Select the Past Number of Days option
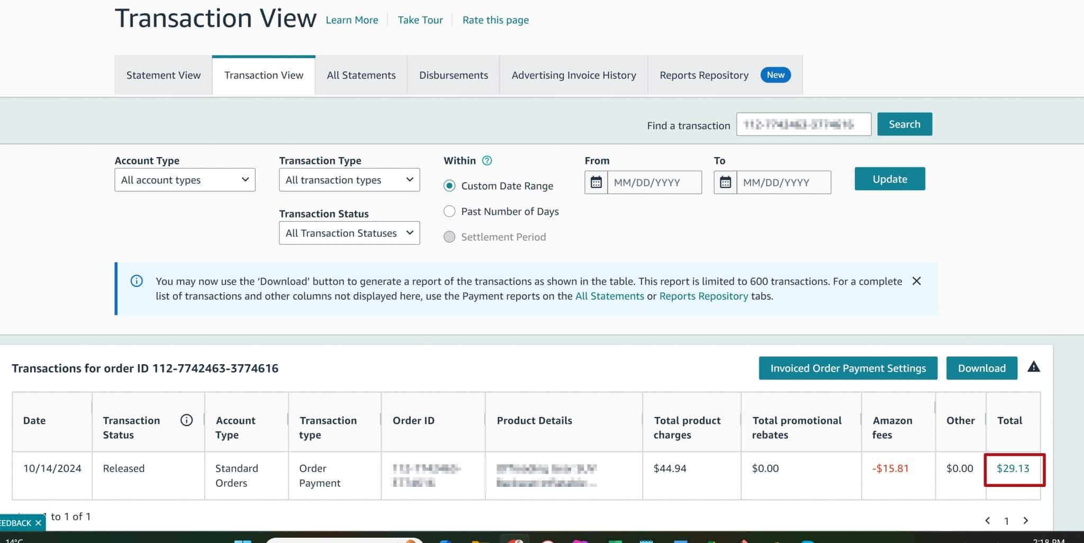 (x=449, y=211)
